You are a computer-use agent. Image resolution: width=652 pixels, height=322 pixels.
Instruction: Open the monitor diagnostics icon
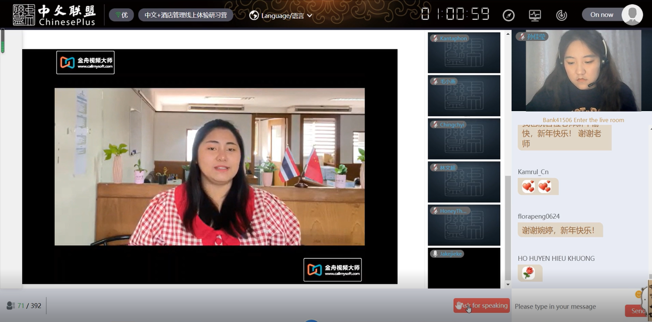tap(535, 15)
